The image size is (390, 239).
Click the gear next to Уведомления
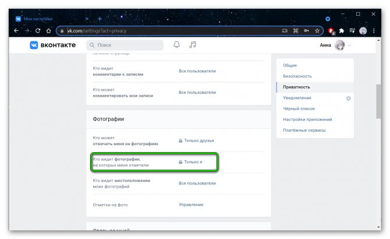point(348,98)
